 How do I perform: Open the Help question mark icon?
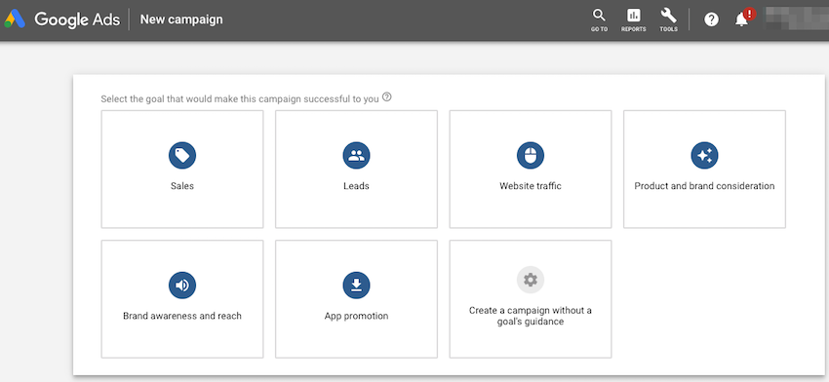coord(712,20)
